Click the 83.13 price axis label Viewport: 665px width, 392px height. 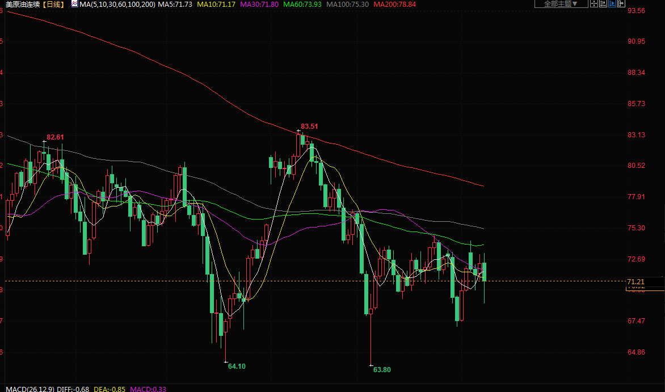(x=636, y=135)
